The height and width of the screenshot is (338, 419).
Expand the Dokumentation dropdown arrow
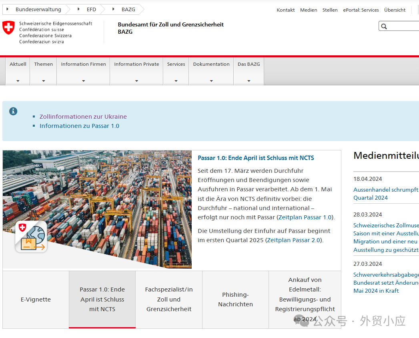[x=211, y=81]
